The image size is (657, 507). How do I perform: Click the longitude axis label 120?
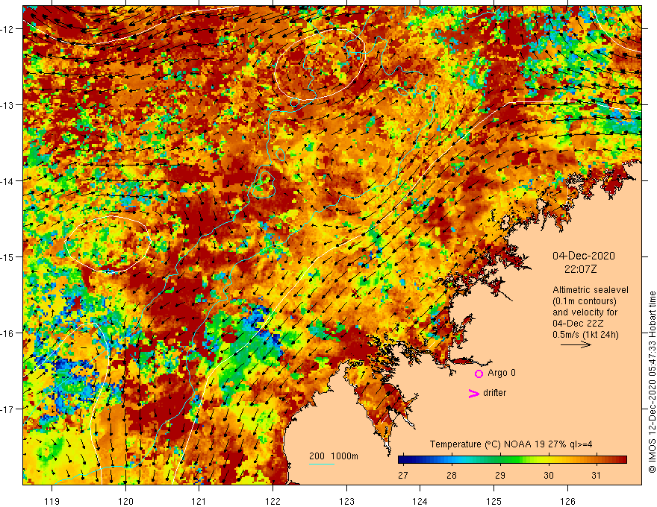click(125, 501)
